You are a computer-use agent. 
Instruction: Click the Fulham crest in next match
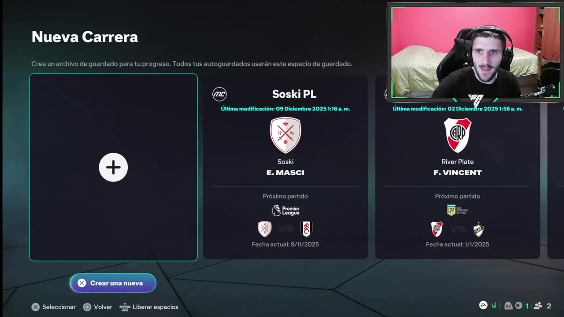(306, 229)
